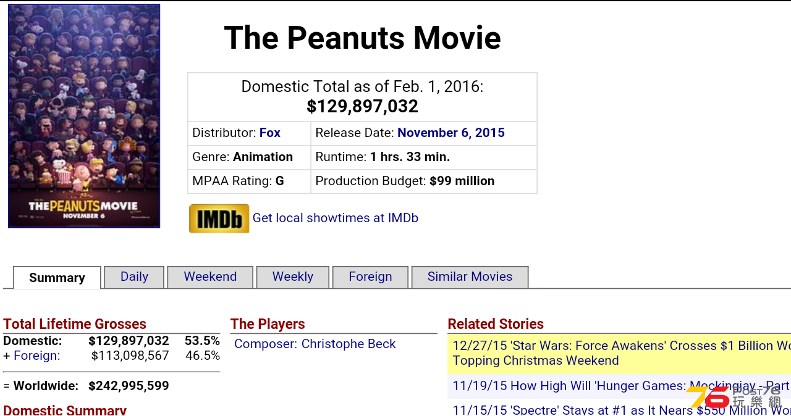Open the Star Wars Force Awakens story

(619, 353)
